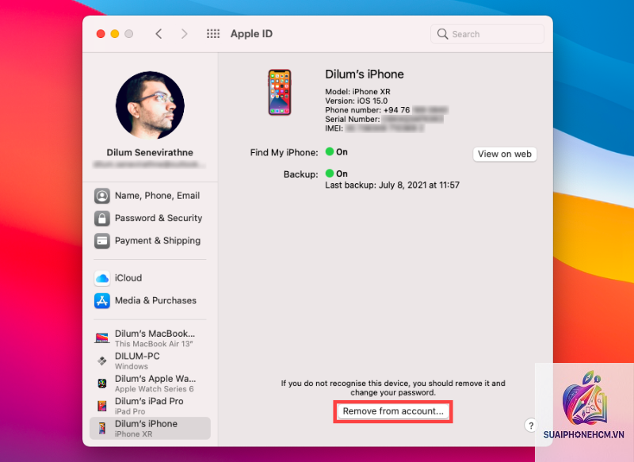
Task: Select Dilum's iPhone in sidebar
Action: 150,429
